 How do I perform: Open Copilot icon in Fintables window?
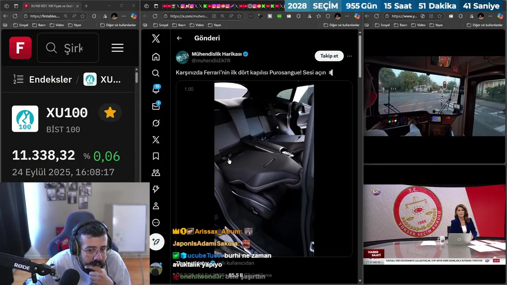pos(133,16)
